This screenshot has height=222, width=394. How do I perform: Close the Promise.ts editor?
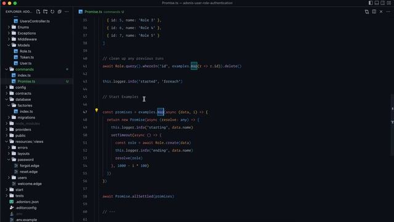381,12
